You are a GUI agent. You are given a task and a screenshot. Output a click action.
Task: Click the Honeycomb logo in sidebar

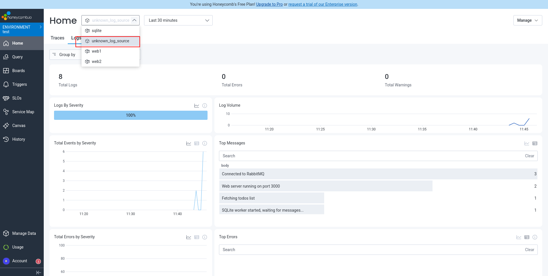17,16
